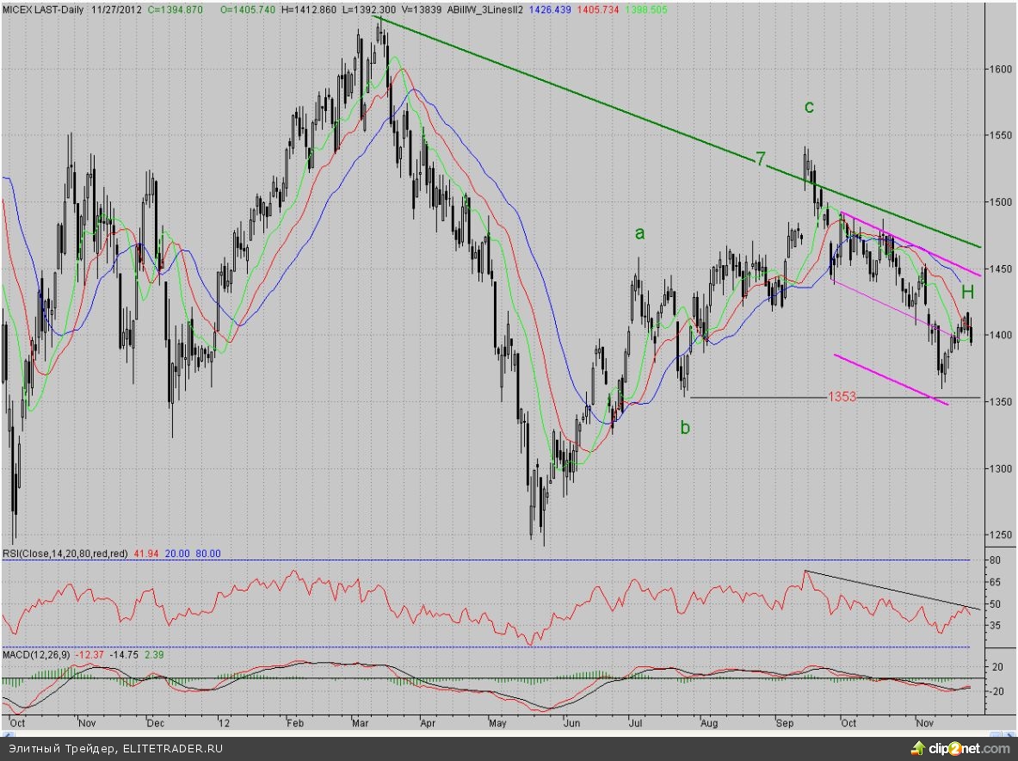Click the Feb marker on time axis
Image resolution: width=1018 pixels, height=761 pixels.
(295, 722)
